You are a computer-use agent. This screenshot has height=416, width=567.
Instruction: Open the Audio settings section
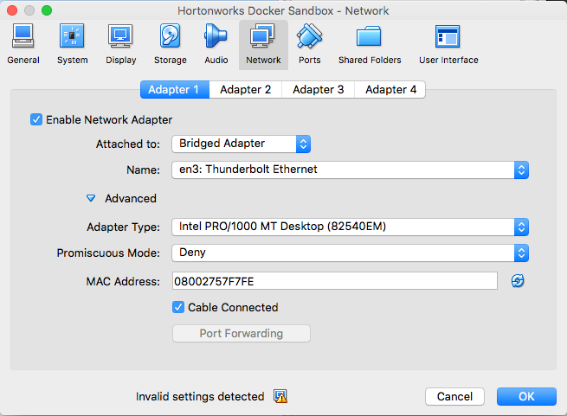tap(216, 44)
